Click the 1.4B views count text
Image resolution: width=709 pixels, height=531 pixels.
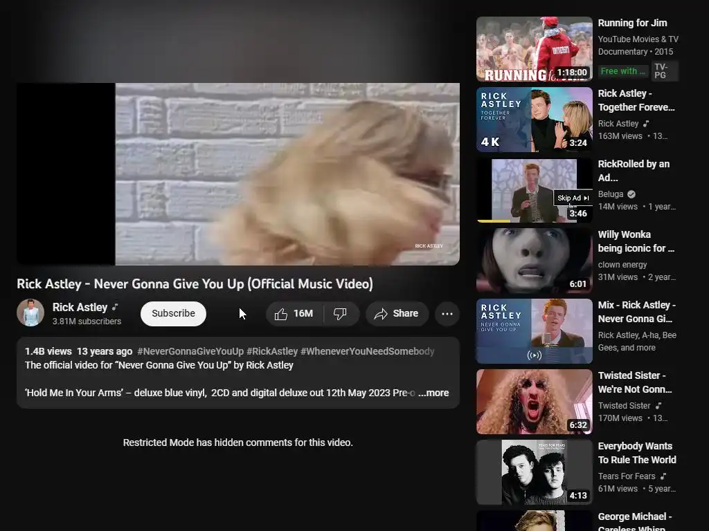48,351
